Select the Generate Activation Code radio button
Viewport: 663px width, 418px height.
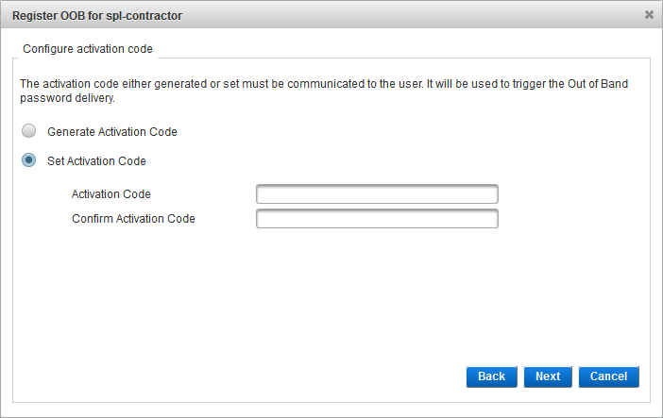tap(29, 131)
